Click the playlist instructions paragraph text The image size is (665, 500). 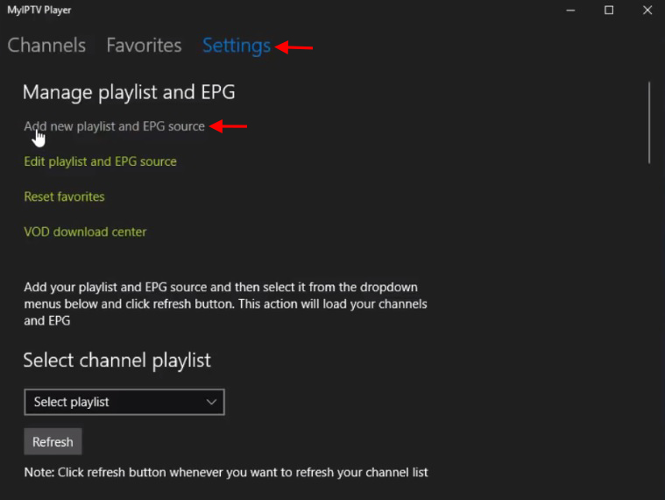(225, 304)
